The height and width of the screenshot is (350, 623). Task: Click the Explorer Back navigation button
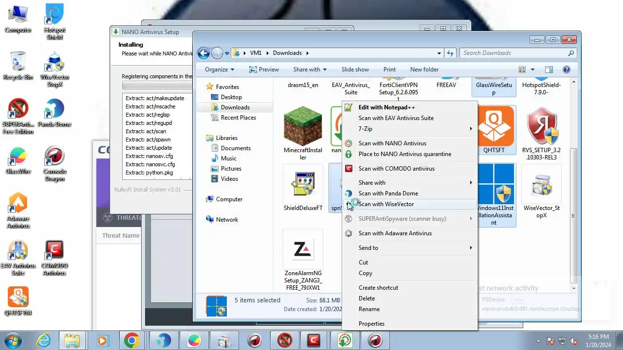point(203,53)
